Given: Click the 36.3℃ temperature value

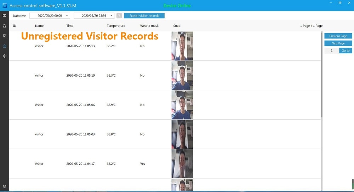Looking at the screenshot, I should [111, 76].
